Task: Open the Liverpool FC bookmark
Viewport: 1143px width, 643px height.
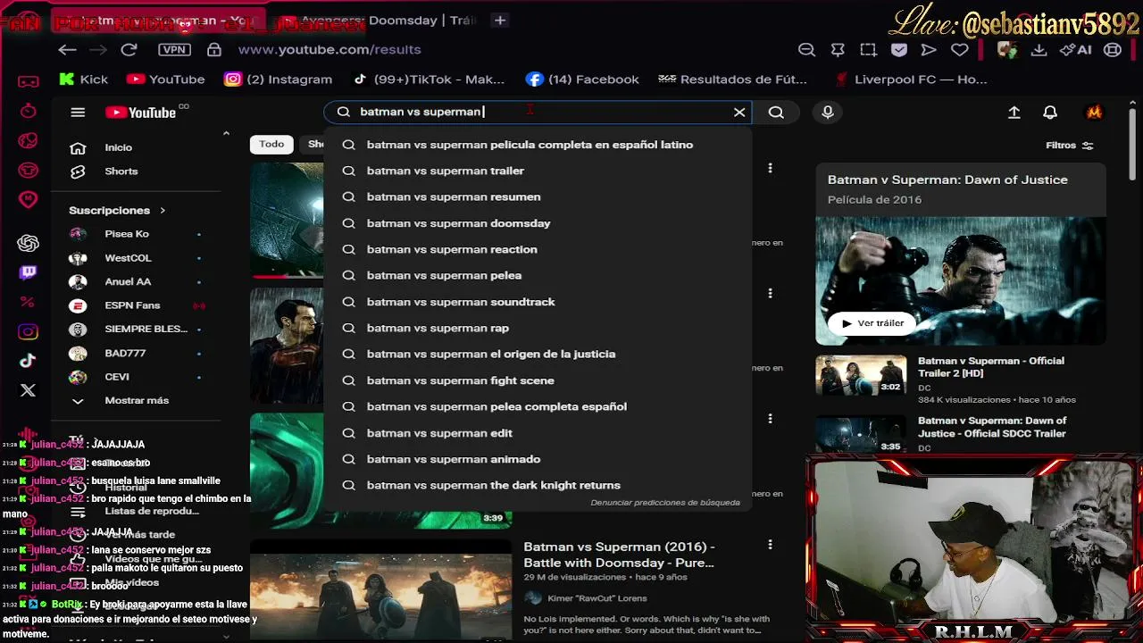Action: tap(910, 79)
